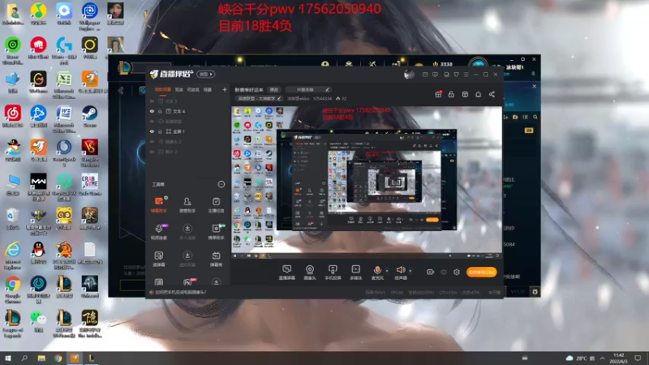The width and height of the screenshot is (649, 365).
Task: Edit the 英雄联盟 category pencil field
Action: (258, 98)
